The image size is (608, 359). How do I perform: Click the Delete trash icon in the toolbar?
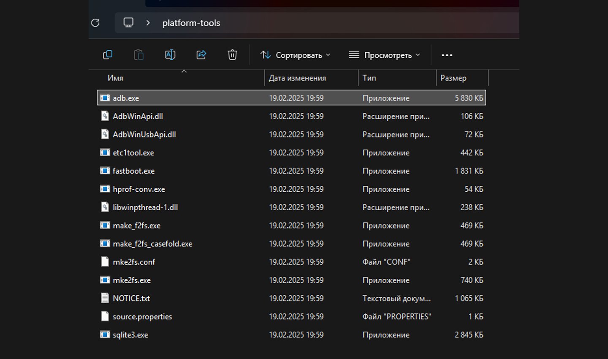tap(232, 54)
